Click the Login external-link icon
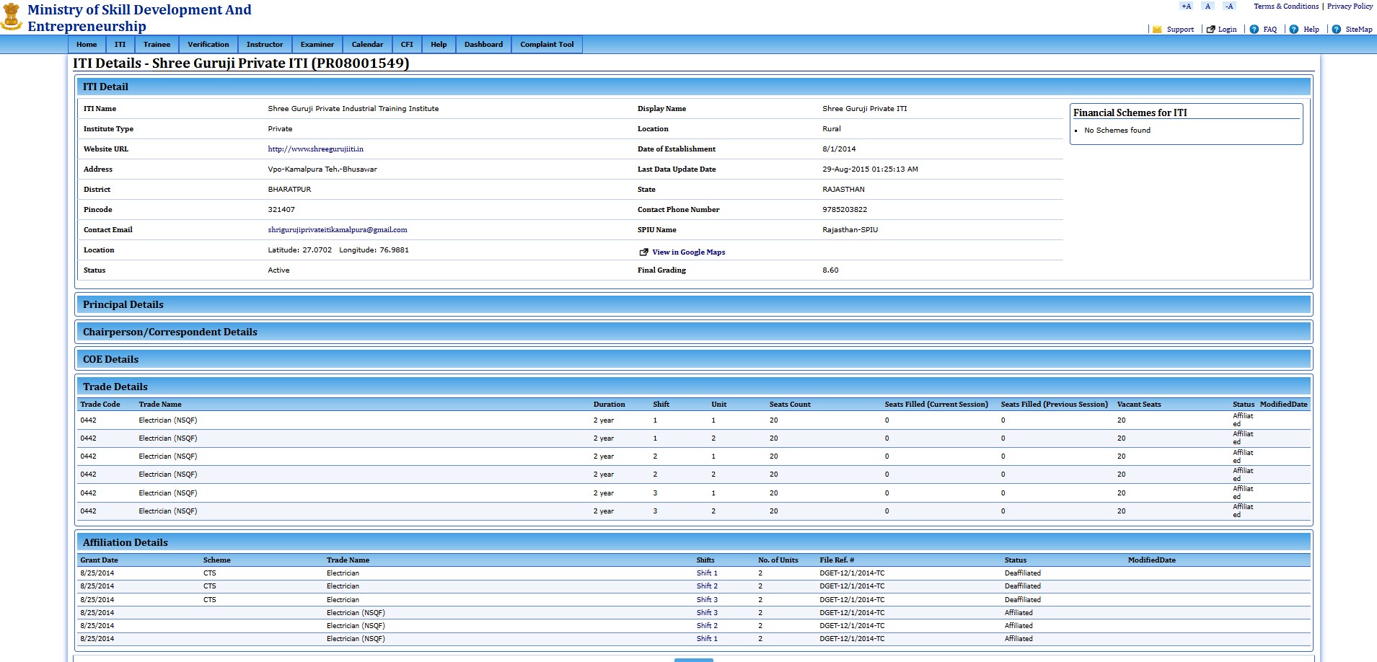This screenshot has width=1377, height=662. [1211, 30]
